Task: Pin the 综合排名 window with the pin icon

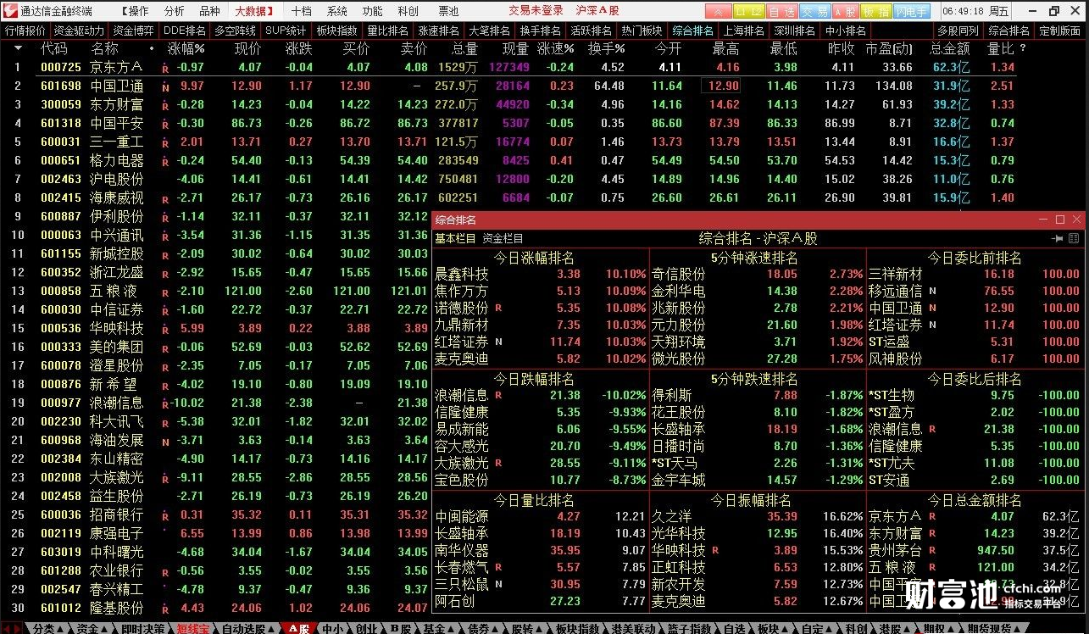Action: [1058, 239]
